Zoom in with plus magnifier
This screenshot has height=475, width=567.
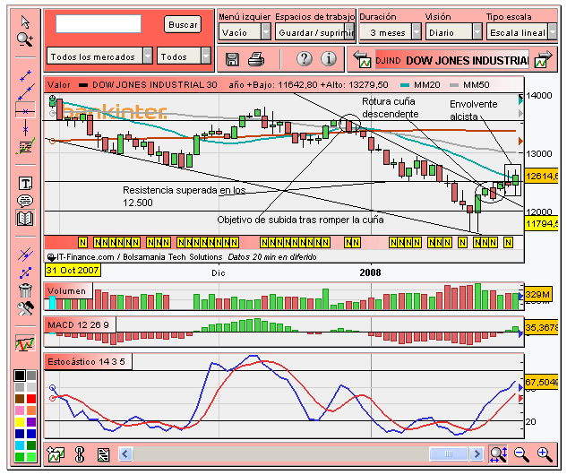[545, 454]
